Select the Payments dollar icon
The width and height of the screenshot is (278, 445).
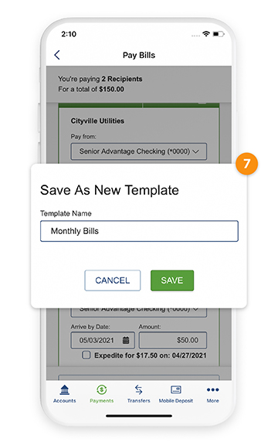point(102,390)
